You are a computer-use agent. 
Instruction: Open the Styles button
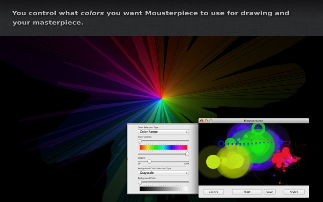[x=294, y=191]
